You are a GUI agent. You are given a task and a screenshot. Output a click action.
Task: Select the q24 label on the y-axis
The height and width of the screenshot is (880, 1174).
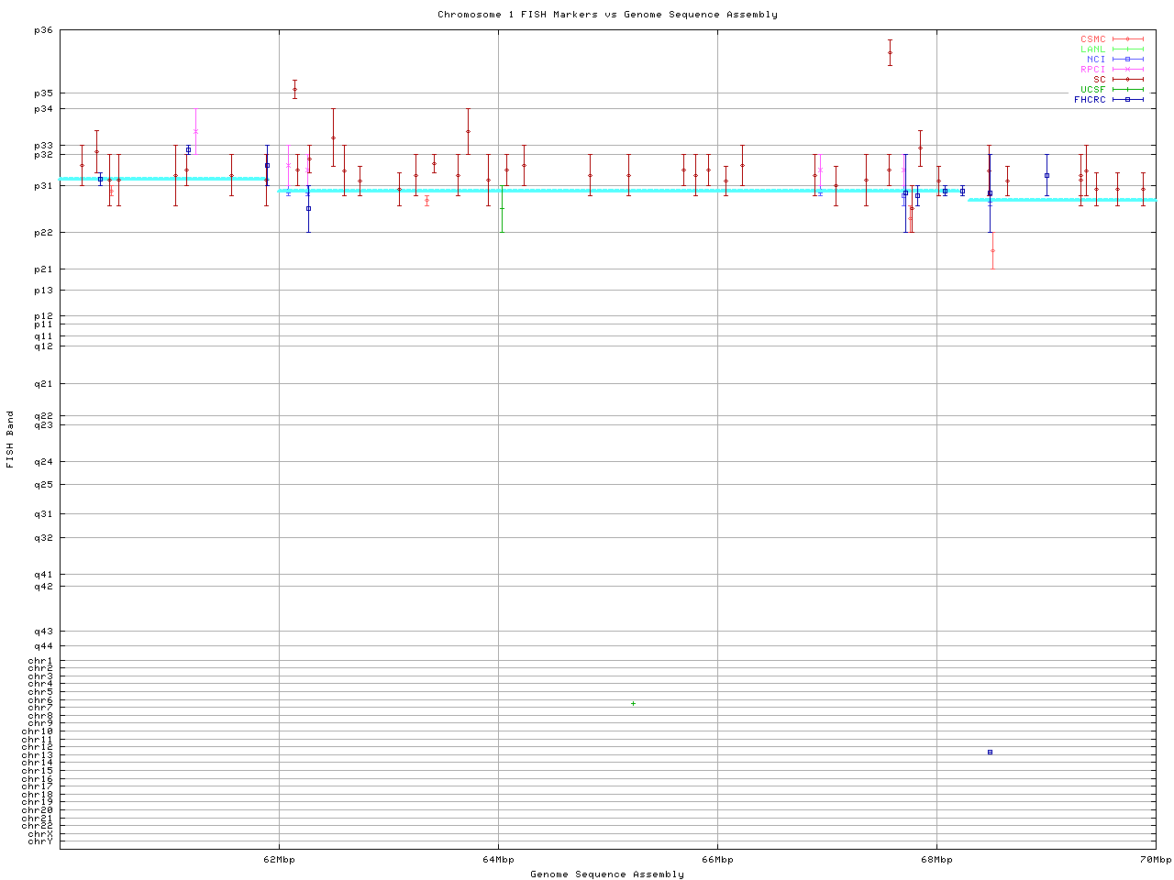click(x=43, y=462)
